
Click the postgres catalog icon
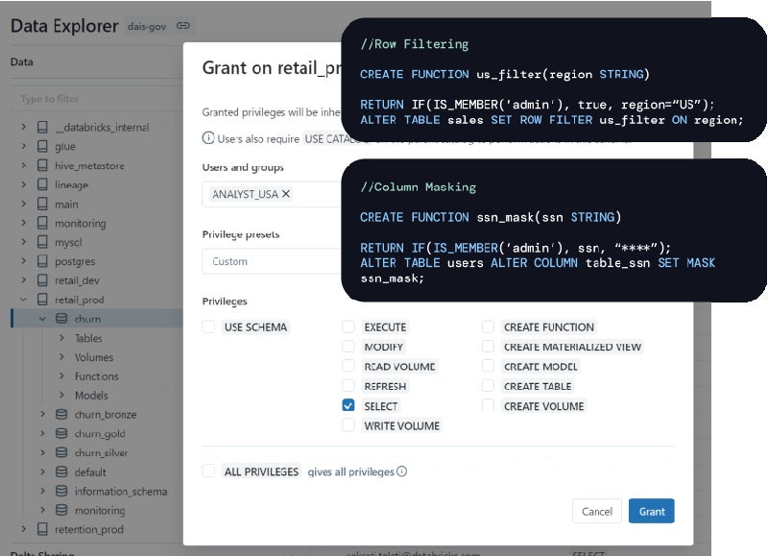[x=42, y=261]
